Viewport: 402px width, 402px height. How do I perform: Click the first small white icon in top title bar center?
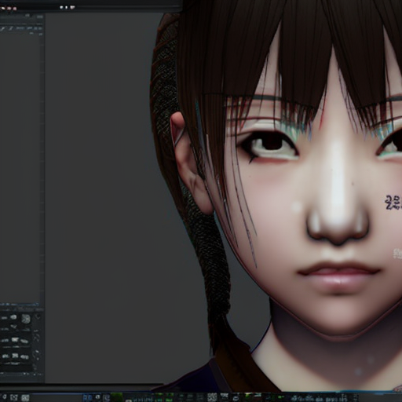[62, 8]
